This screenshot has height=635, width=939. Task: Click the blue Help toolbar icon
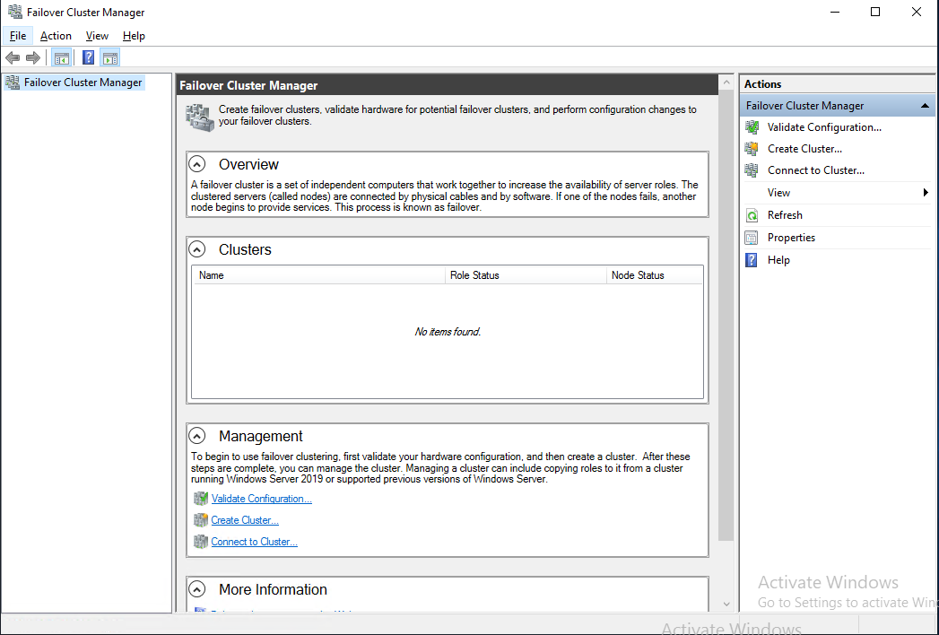pos(88,58)
